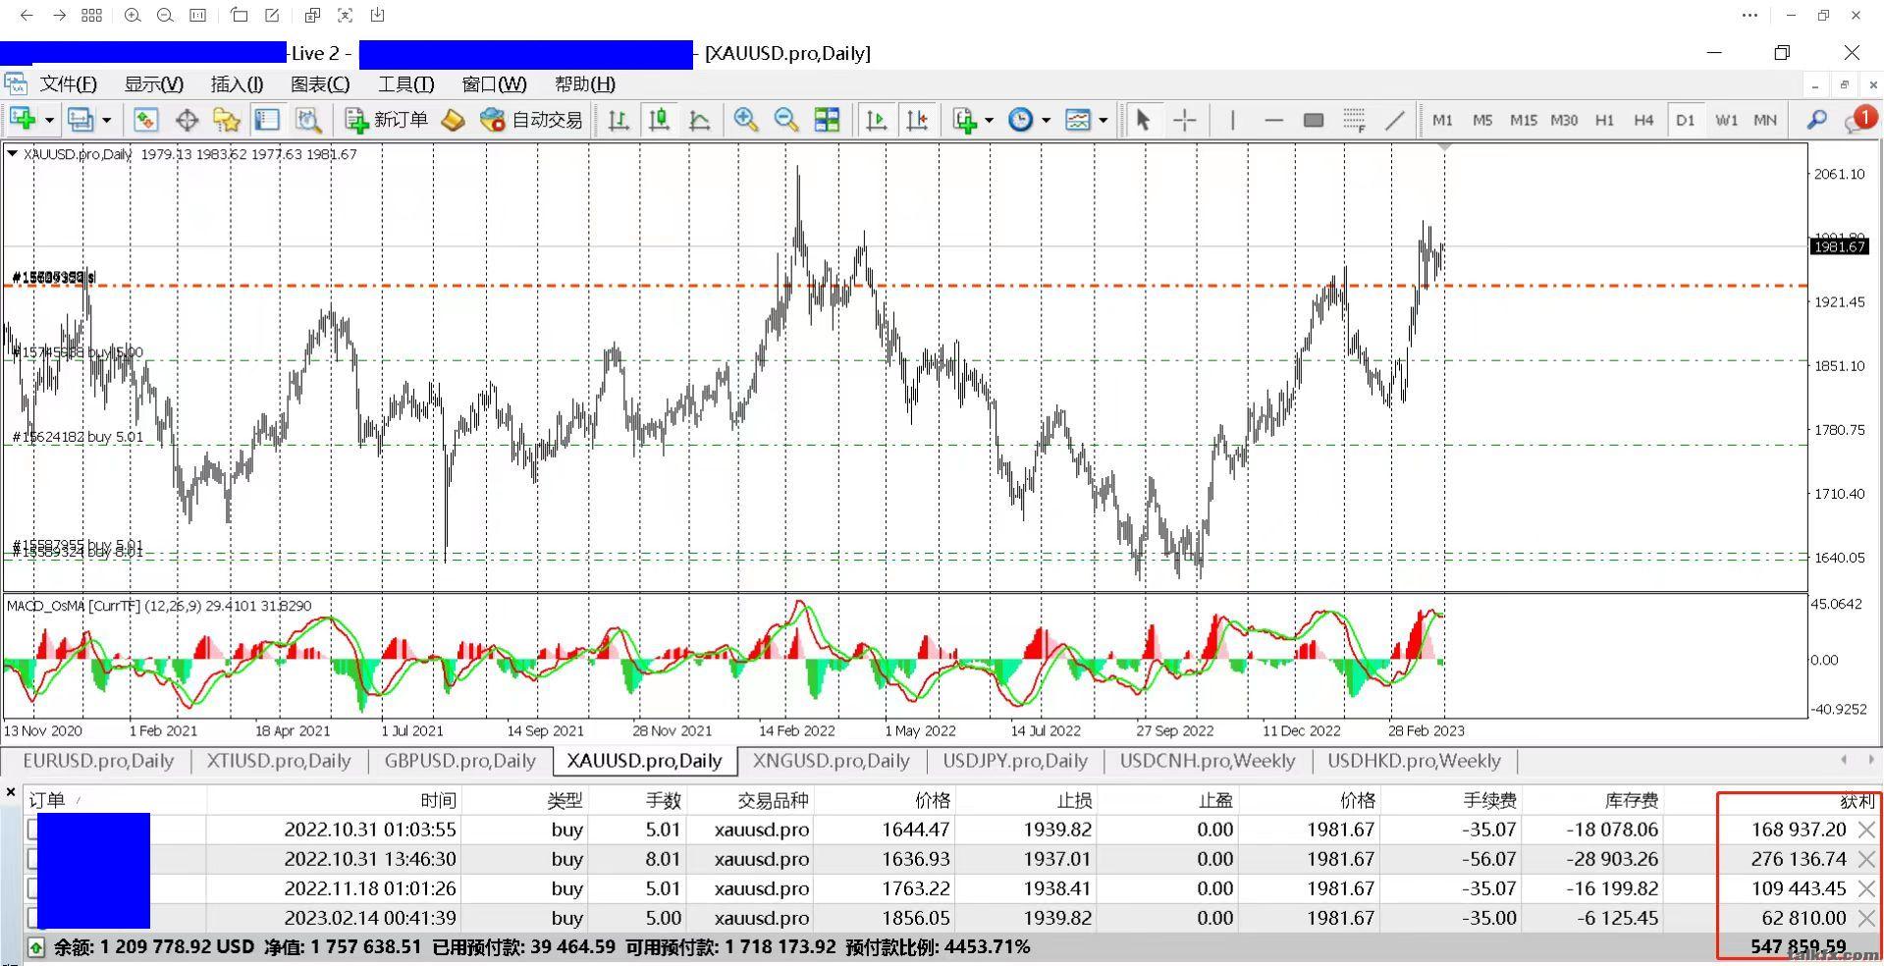Open the Templates icon
Image resolution: width=1884 pixels, height=966 pixels.
pyautogui.click(x=1078, y=120)
